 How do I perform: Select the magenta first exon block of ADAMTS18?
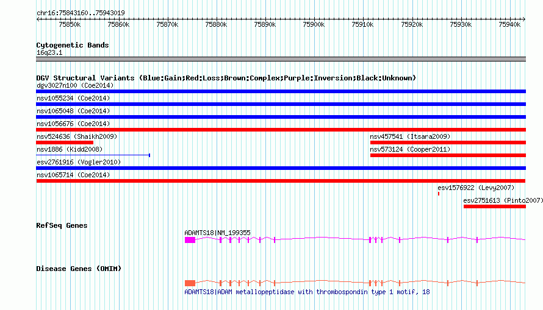(190, 240)
